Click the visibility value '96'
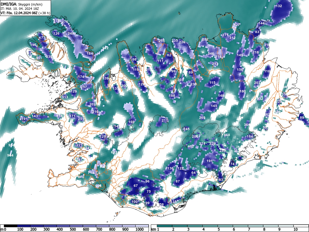309x232 pixels. 147,181
